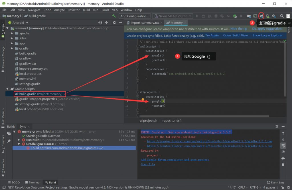Collapse the Gradle Sync Issues node
Viewport: 292px width, 190px height.
(19, 144)
